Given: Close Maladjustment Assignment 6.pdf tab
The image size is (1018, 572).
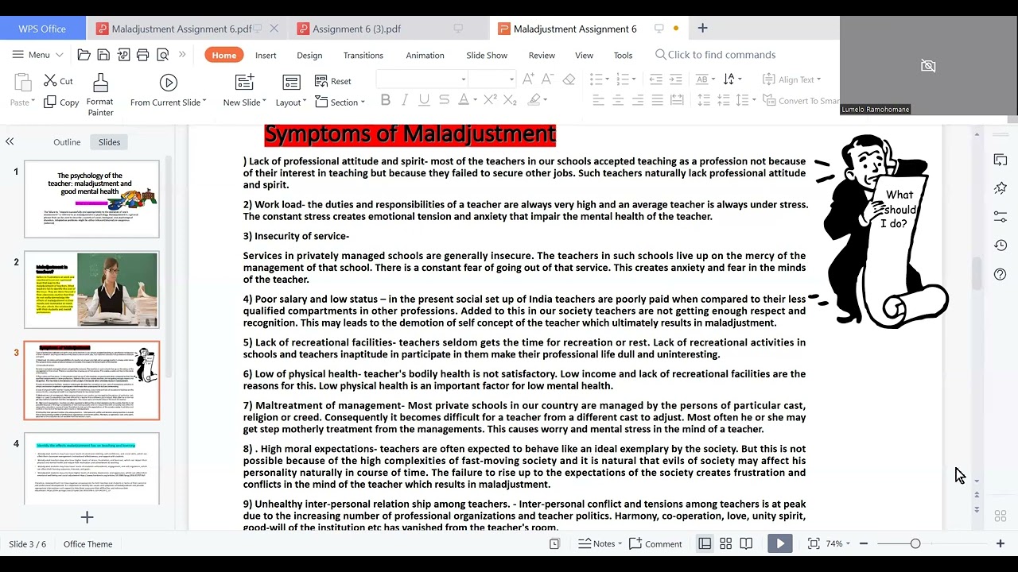Looking at the screenshot, I should (x=274, y=28).
